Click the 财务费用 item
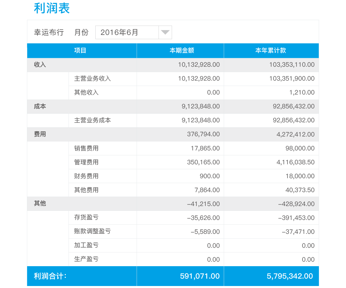346x288 pixels. coord(86,176)
